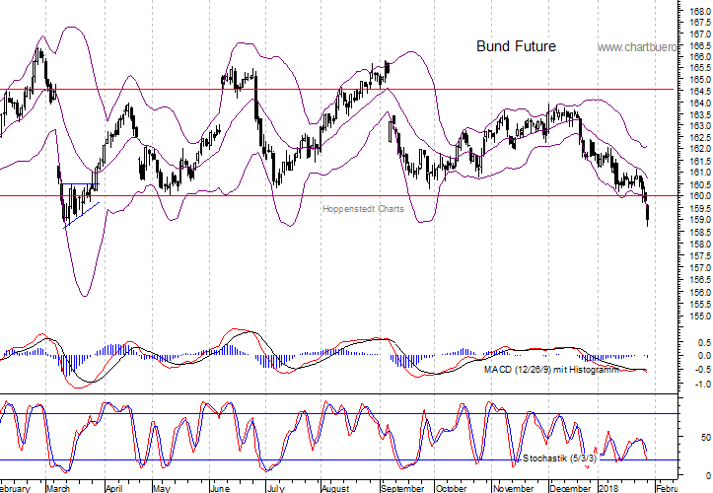The width and height of the screenshot is (713, 493).
Task: Click the 164.5 price axis value
Action: pyautogui.click(x=700, y=91)
